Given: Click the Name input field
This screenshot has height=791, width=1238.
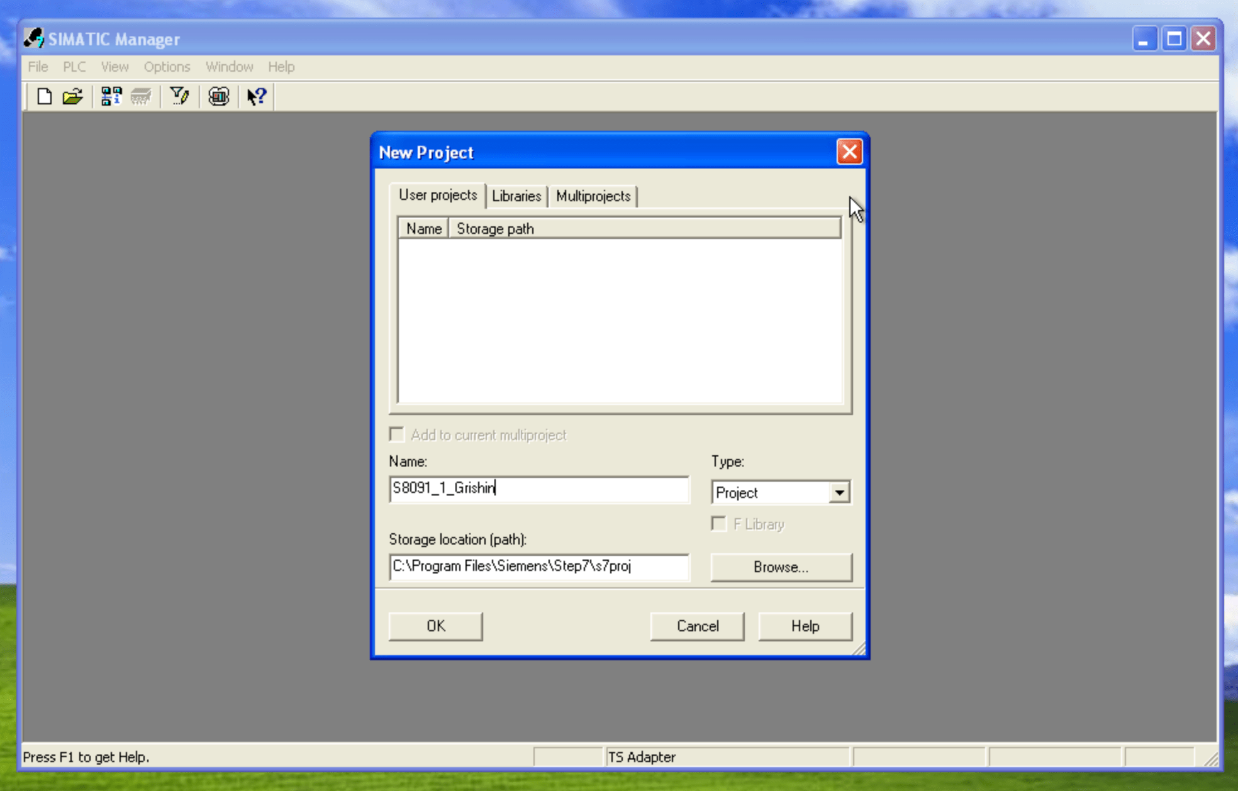Looking at the screenshot, I should point(539,489).
